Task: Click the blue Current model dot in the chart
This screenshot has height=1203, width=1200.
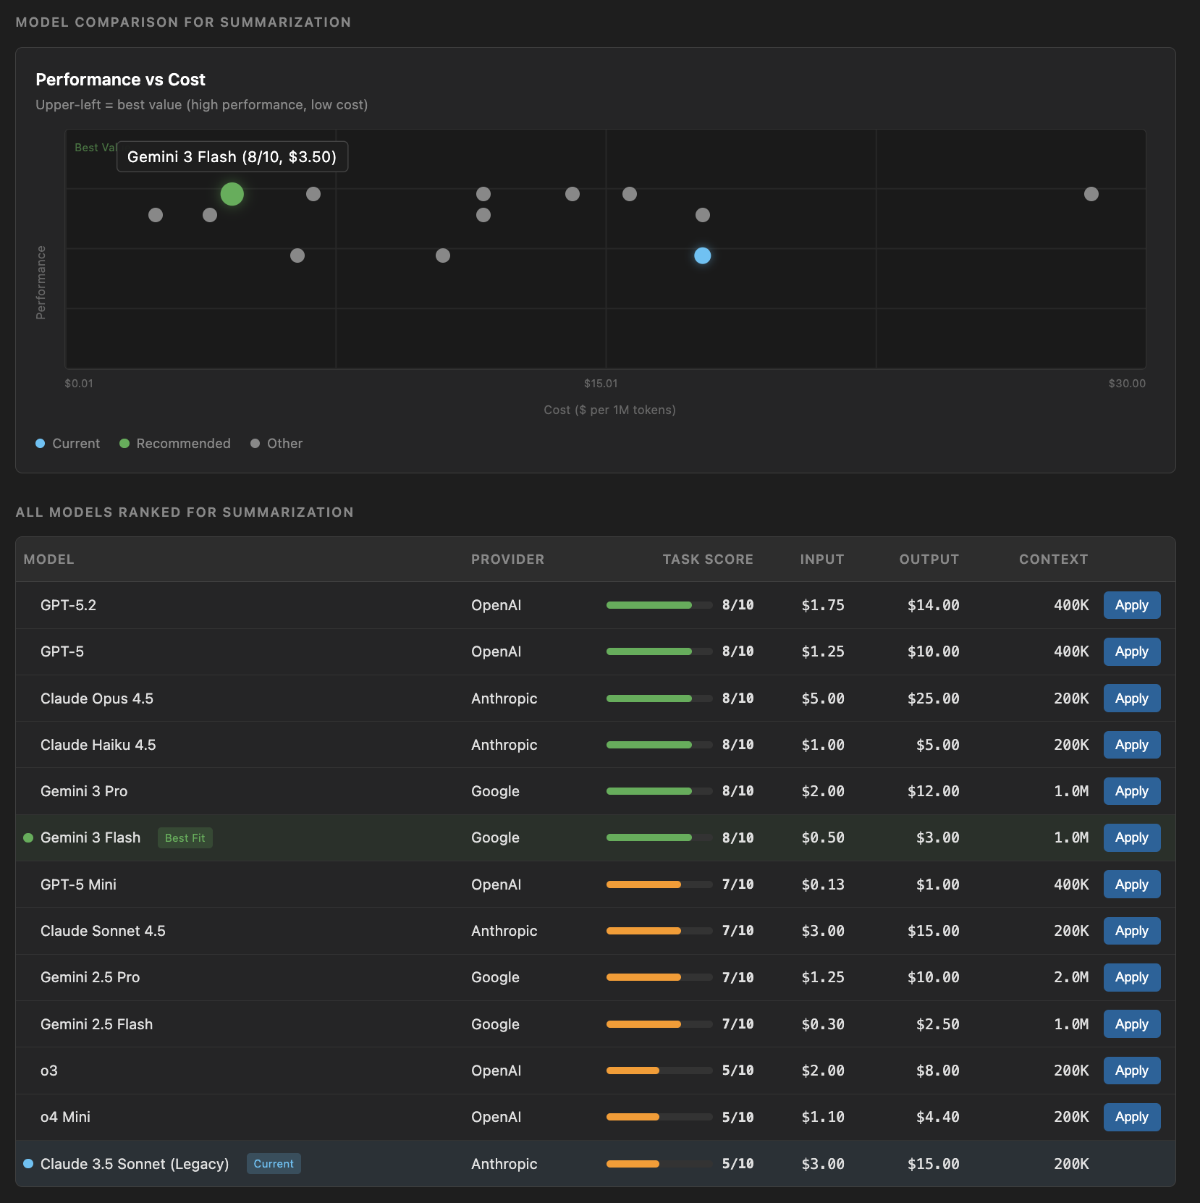Action: tap(702, 256)
